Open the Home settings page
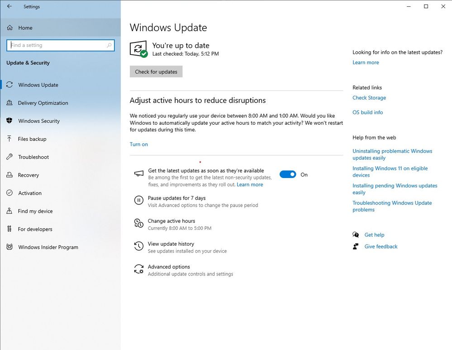The image size is (452, 350). [x=61, y=28]
